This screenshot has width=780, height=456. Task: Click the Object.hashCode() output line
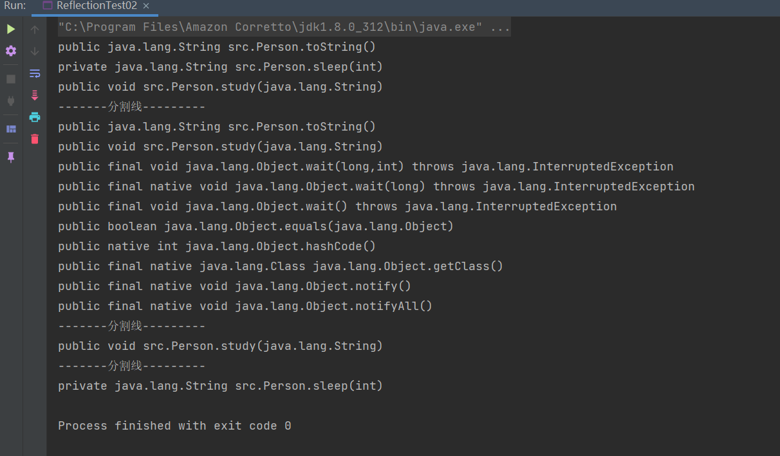[216, 246]
